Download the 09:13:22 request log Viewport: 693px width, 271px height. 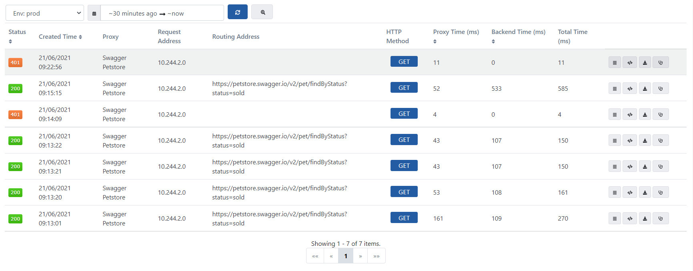point(645,140)
